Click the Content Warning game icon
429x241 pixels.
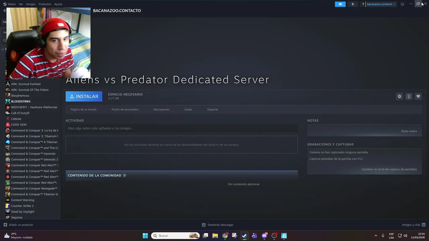point(8,200)
